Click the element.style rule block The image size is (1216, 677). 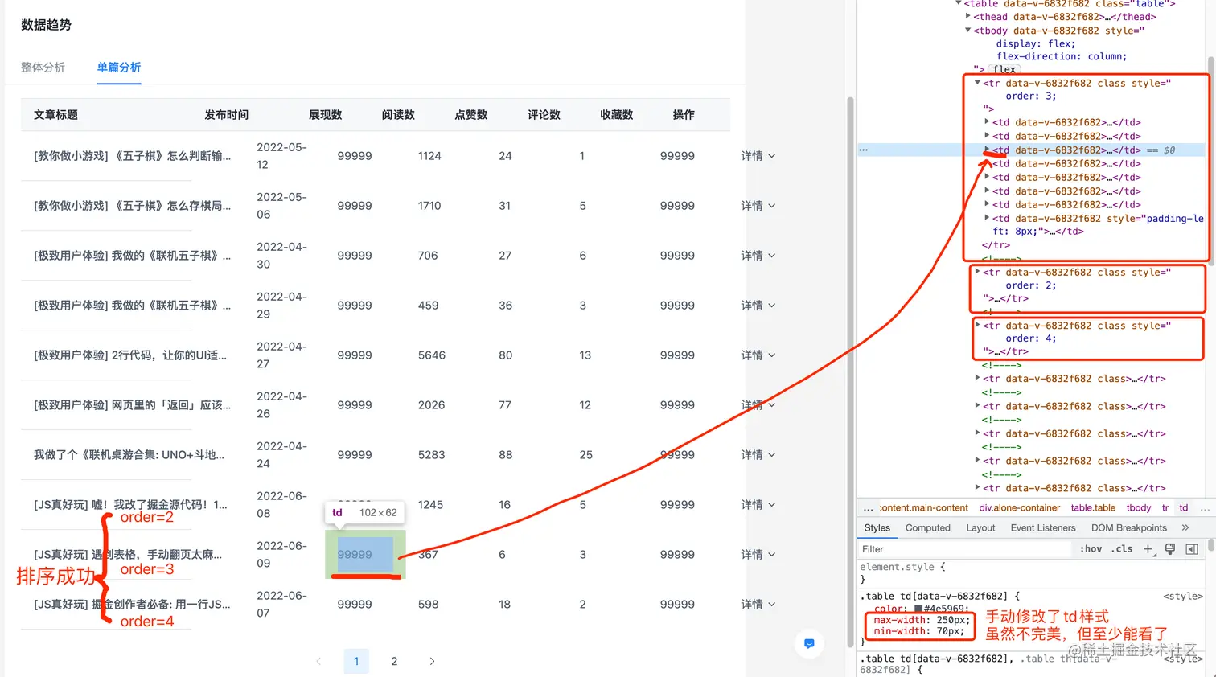pos(1032,572)
